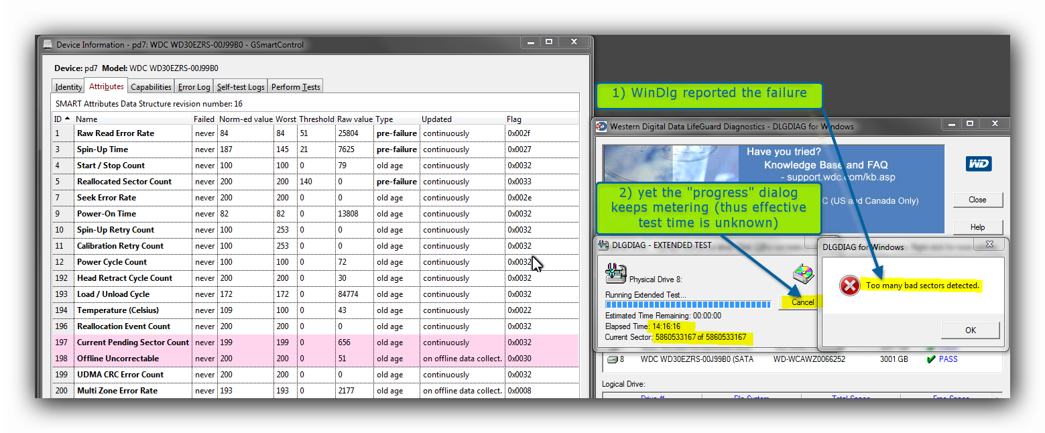The height and width of the screenshot is (433, 1045).
Task: Select the Attributes tab
Action: [x=107, y=86]
